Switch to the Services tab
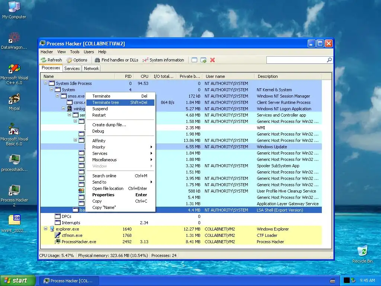Viewport: 381px width, 286px height. 72,69
